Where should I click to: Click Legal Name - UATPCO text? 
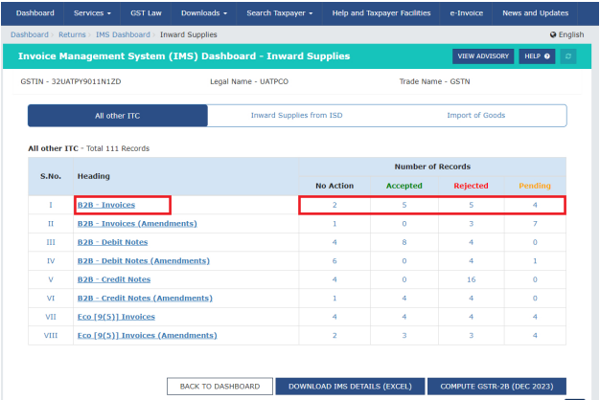coord(249,81)
